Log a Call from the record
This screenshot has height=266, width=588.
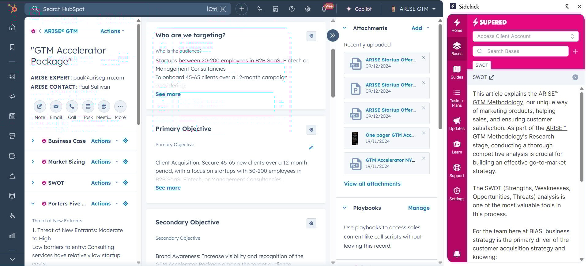pos(72,107)
